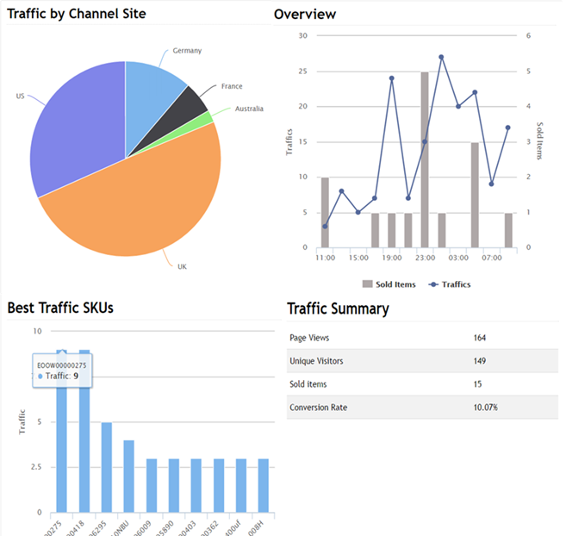The width and height of the screenshot is (566, 536).
Task: Click the Unique Visitors row label
Action: pos(316,361)
